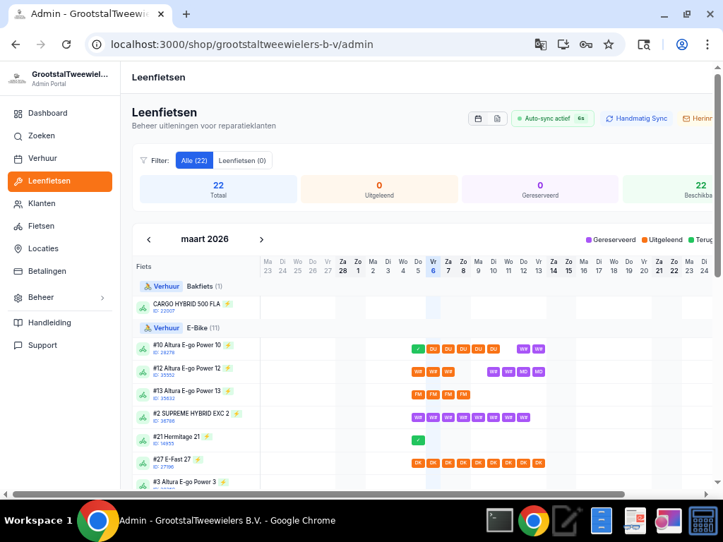Open Betalingen using the wallet icon
The width and height of the screenshot is (723, 542).
(x=17, y=271)
